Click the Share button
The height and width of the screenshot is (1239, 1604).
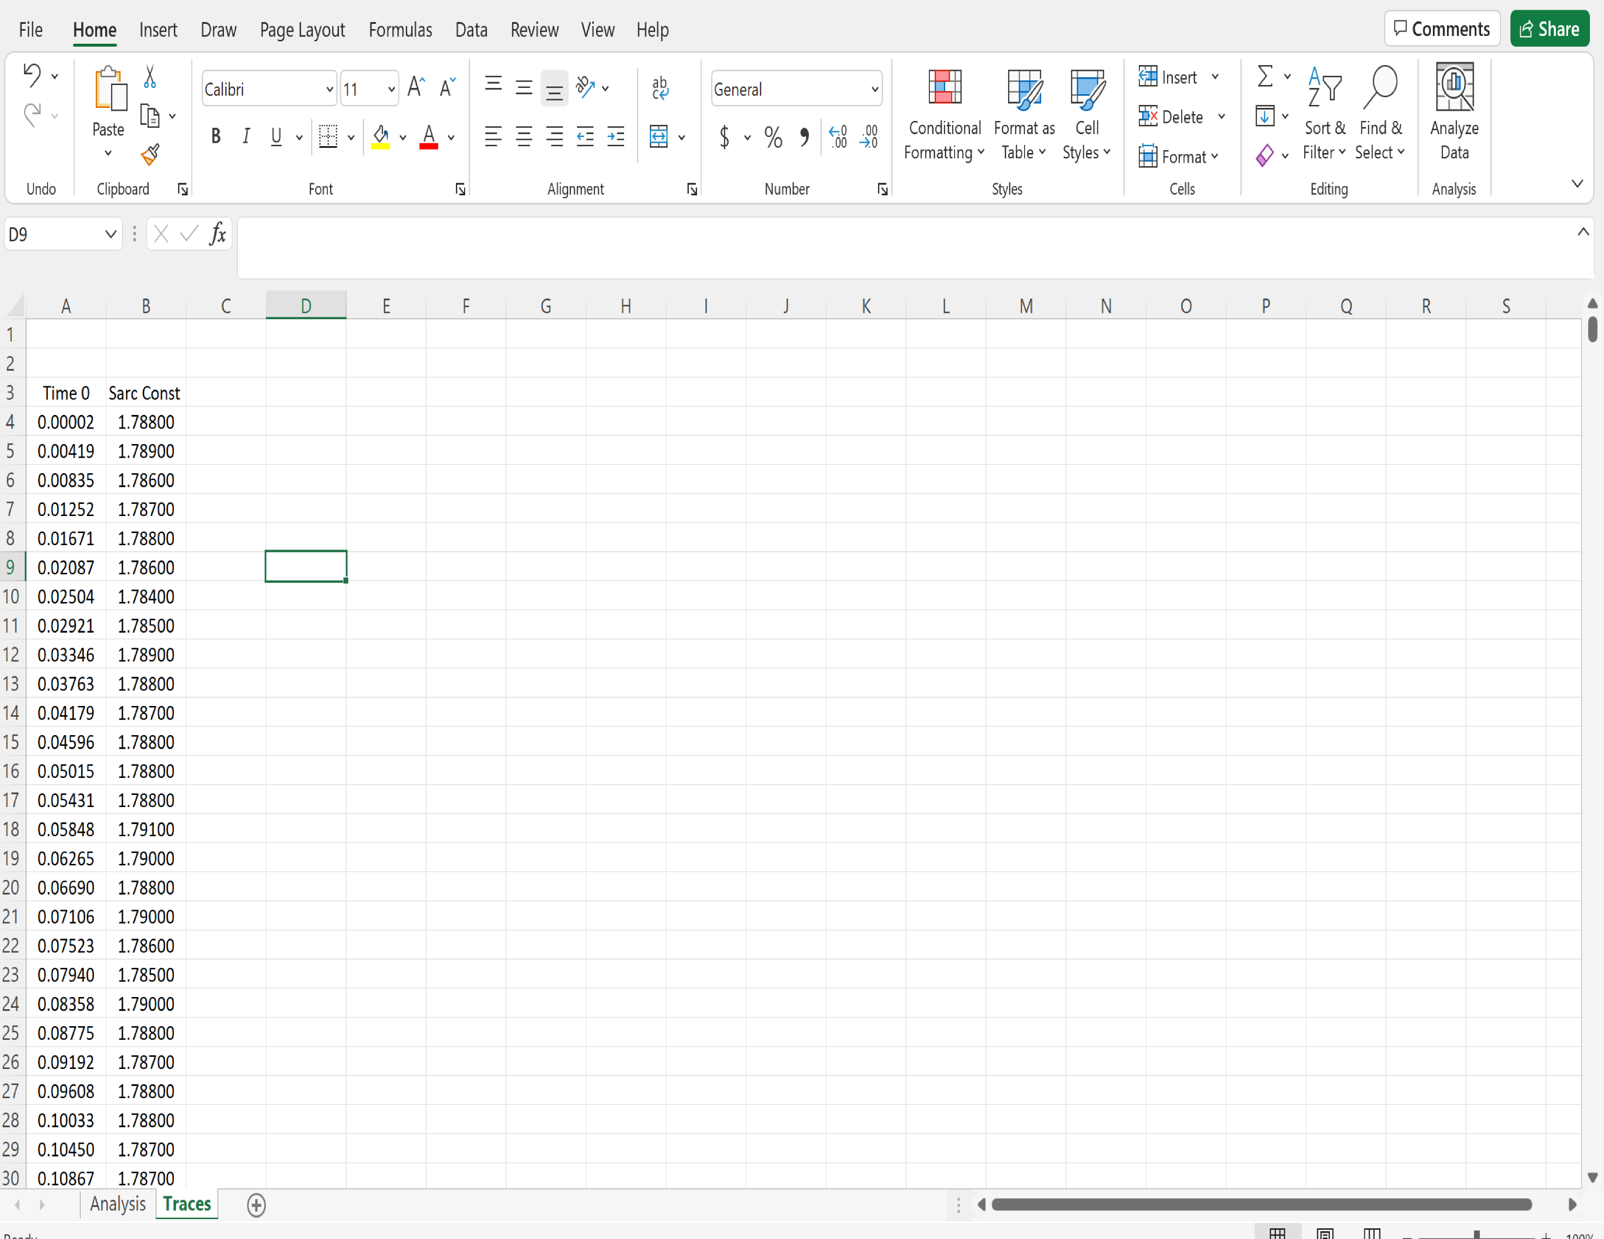[x=1549, y=29]
